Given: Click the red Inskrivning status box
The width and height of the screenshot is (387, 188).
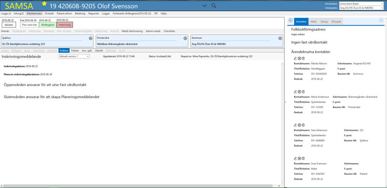Looking at the screenshot, I should (x=65, y=25).
